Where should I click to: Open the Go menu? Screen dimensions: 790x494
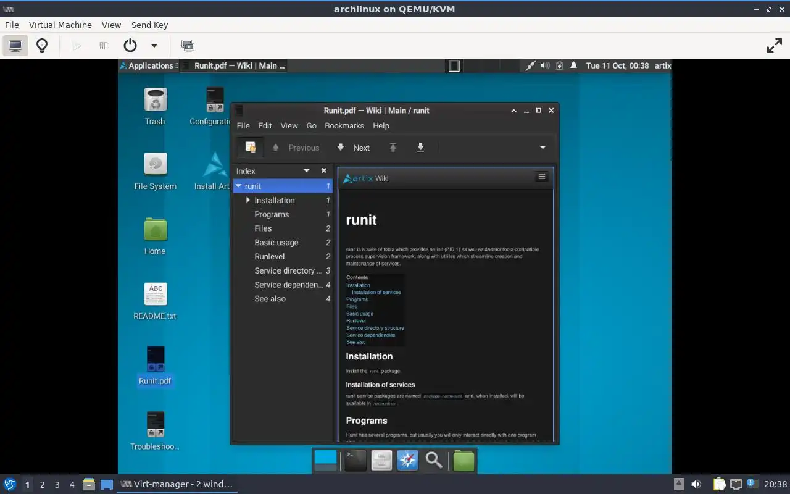311,125
